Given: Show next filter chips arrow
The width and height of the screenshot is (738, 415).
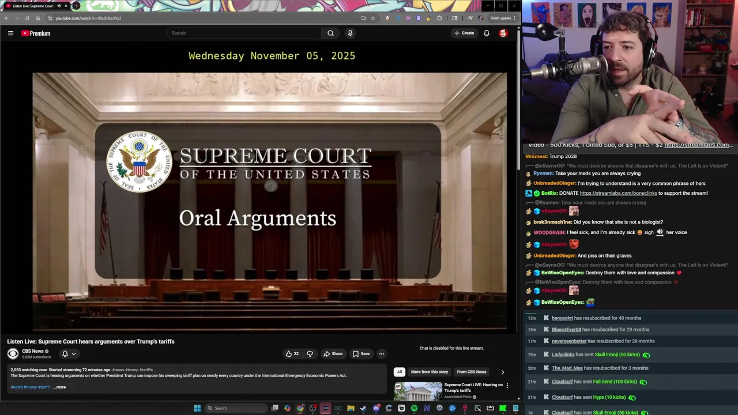Looking at the screenshot, I should (x=502, y=372).
